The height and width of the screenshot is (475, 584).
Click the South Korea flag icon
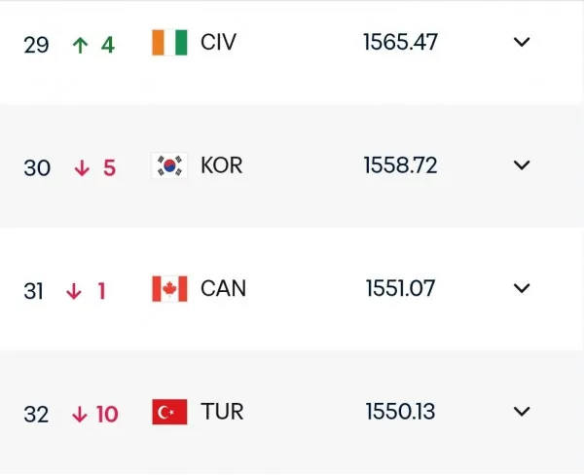coord(169,165)
